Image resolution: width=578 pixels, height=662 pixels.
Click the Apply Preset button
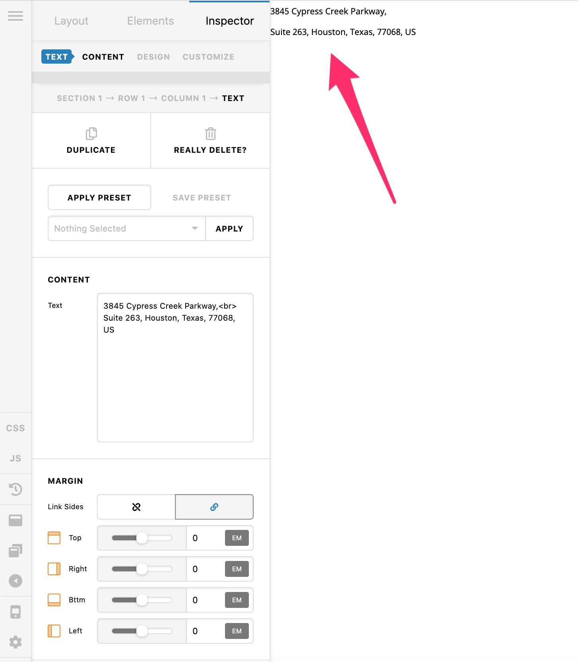click(99, 197)
